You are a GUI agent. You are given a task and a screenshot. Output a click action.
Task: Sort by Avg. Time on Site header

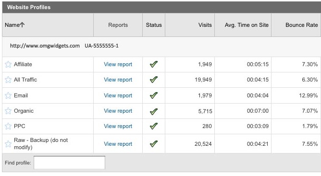coord(247,25)
